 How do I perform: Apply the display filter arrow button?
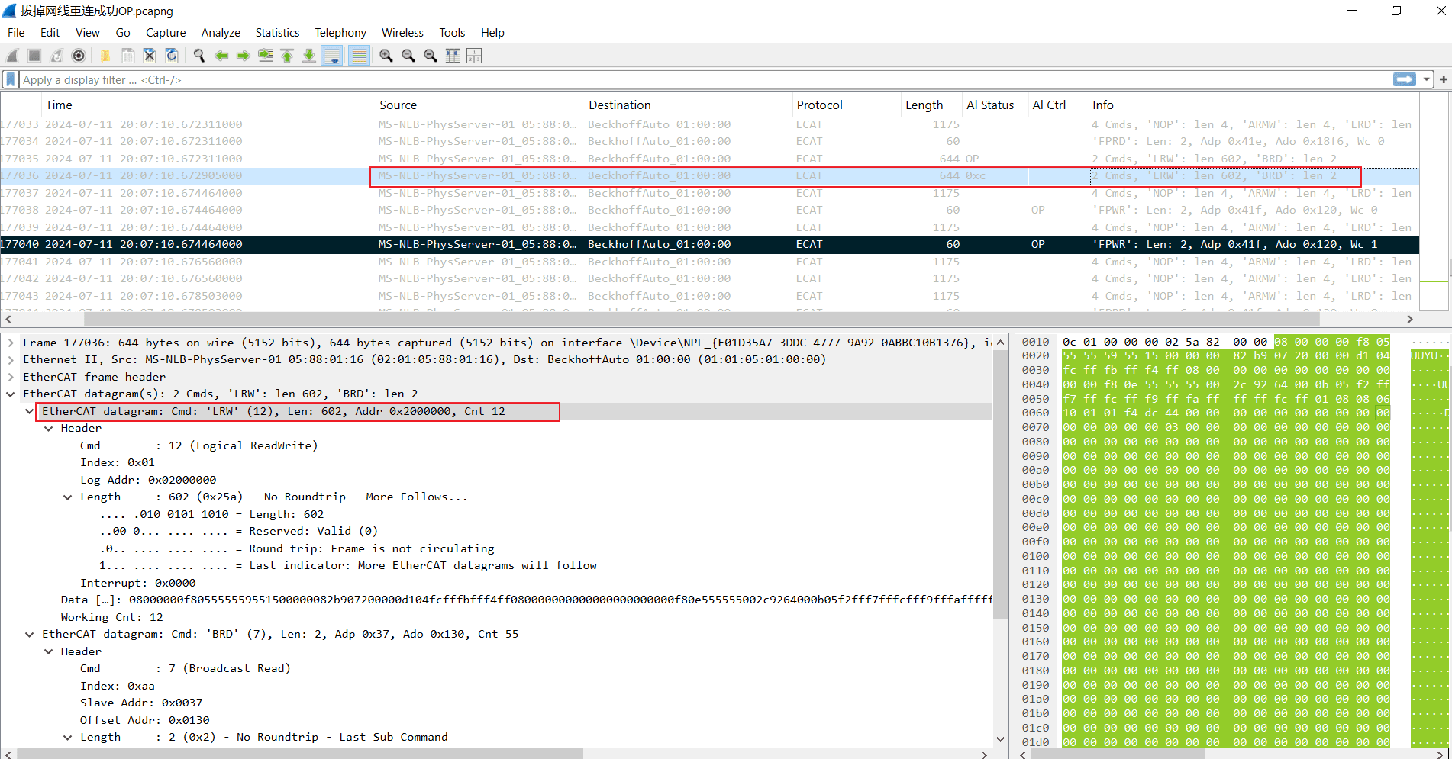pos(1405,79)
